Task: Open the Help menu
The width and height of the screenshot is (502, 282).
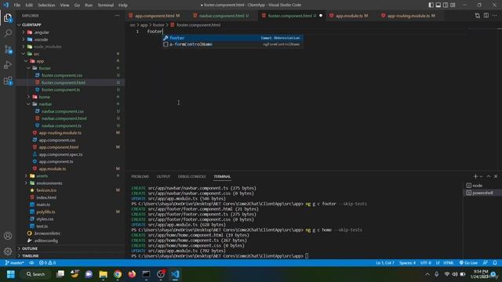Action: click(x=123, y=5)
